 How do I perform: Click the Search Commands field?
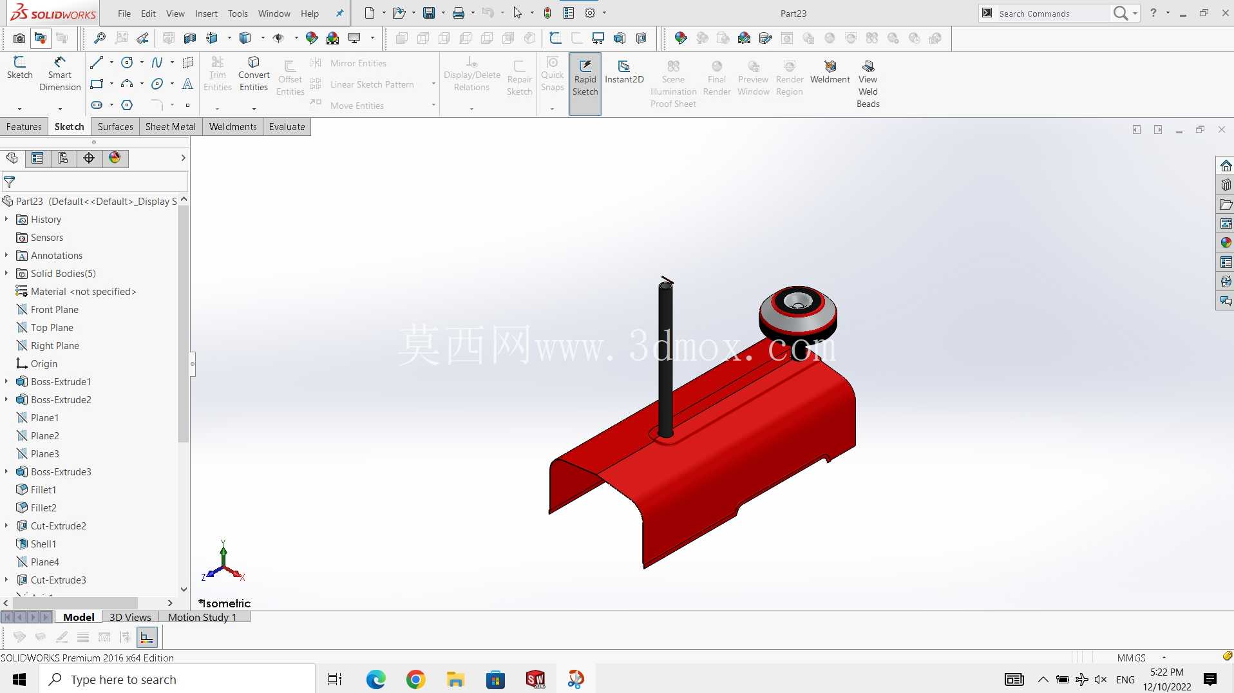coord(1053,14)
